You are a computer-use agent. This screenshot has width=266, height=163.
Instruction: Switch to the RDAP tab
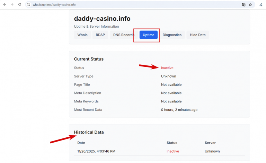tap(100, 35)
